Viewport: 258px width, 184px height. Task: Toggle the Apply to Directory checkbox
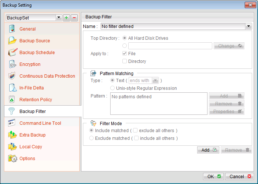(125, 61)
